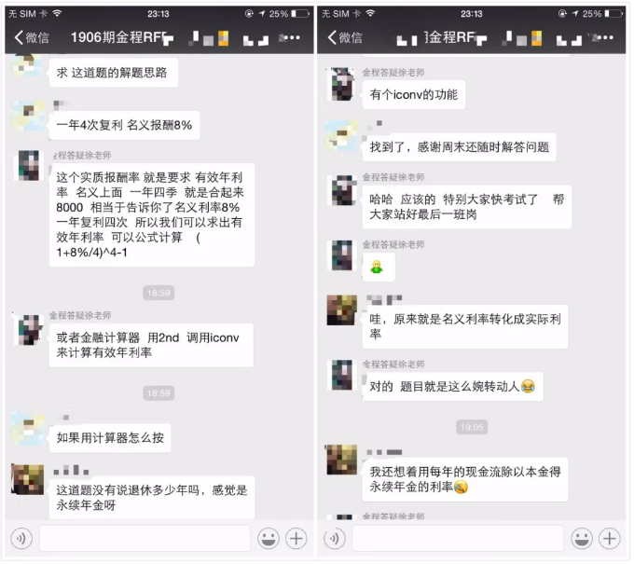The image size is (634, 564).
Task: Tap the voice input icon in right chat
Action: [x=336, y=541]
